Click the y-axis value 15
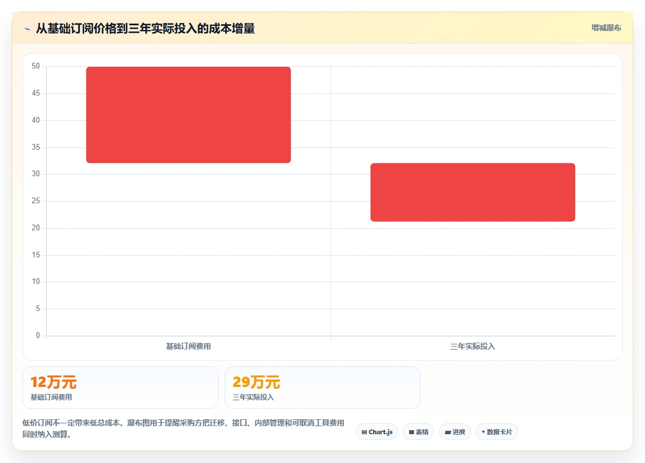The image size is (645, 463). 36,255
